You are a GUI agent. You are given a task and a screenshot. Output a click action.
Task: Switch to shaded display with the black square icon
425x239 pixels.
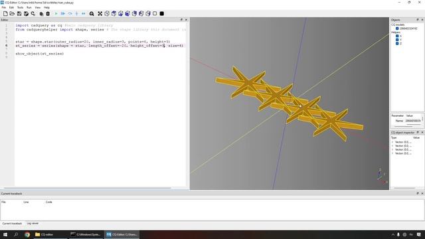(162, 13)
